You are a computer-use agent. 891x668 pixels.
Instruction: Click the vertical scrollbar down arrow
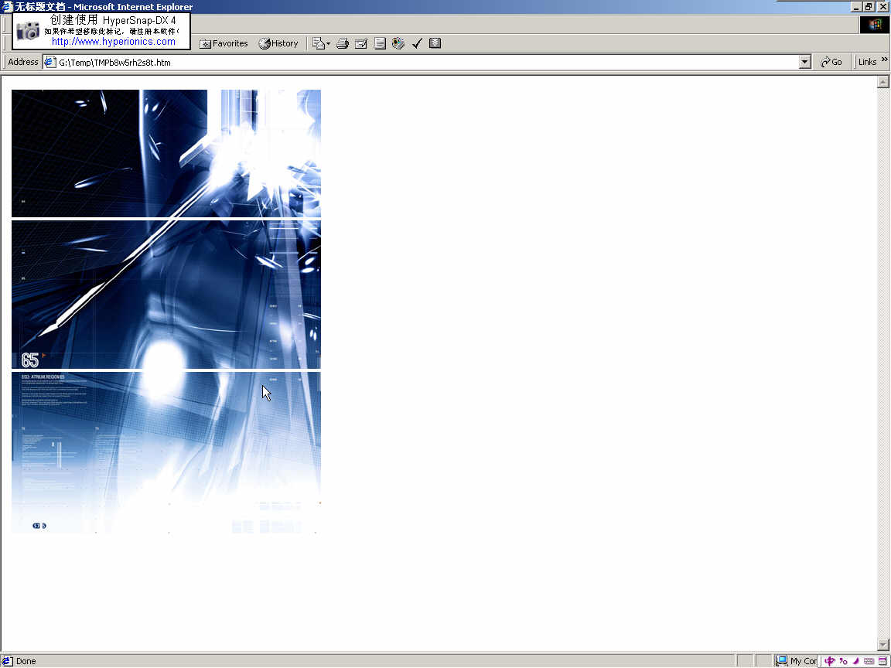(x=883, y=645)
